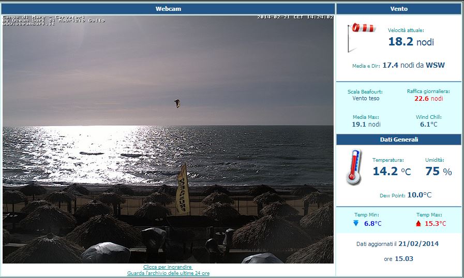
Task: Click the red 22.6 nodi gust value
Action: 428,99
